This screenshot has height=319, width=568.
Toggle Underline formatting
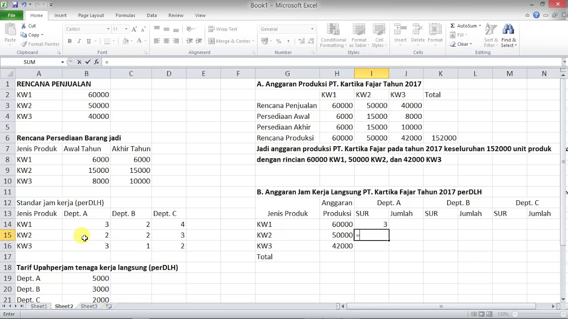click(x=89, y=41)
